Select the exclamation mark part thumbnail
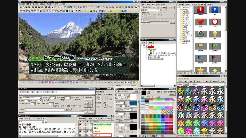 [x=215, y=22]
